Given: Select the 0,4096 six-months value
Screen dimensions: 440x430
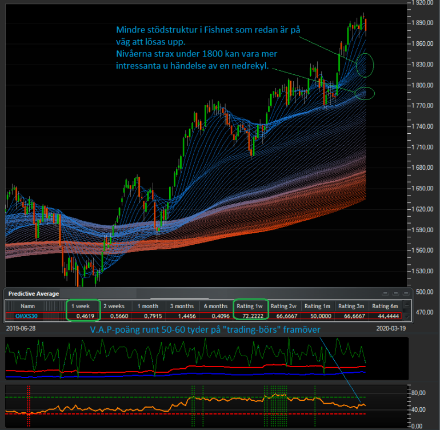Looking at the screenshot, I should click(x=221, y=316).
